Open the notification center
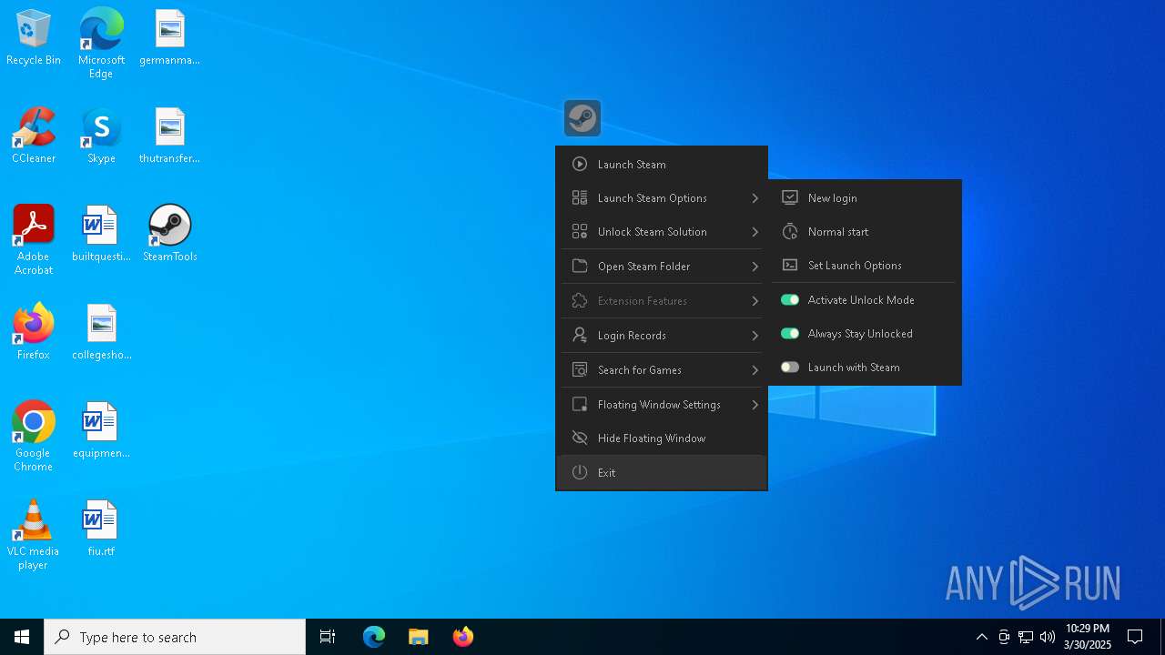This screenshot has width=1165, height=655. pyautogui.click(x=1135, y=637)
